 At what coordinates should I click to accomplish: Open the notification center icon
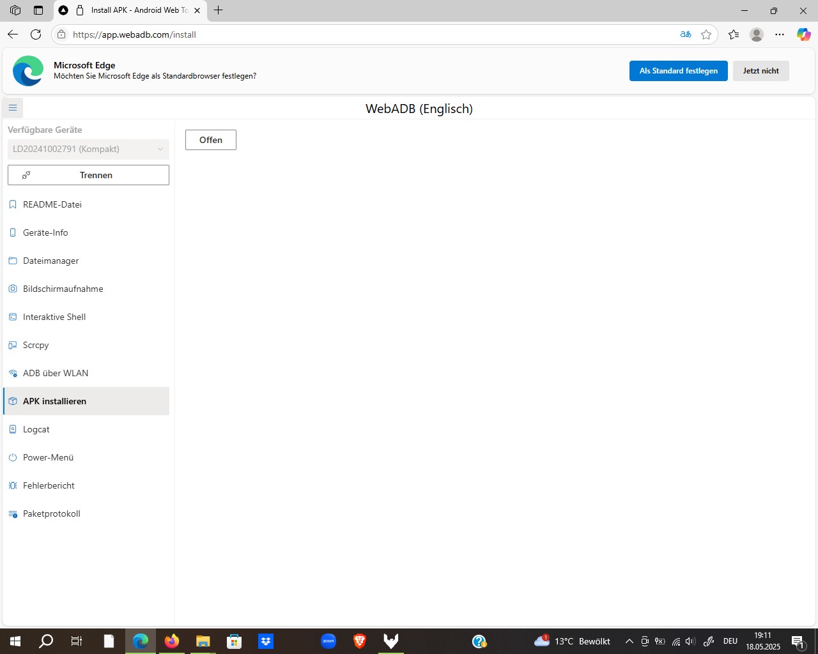pyautogui.click(x=798, y=641)
